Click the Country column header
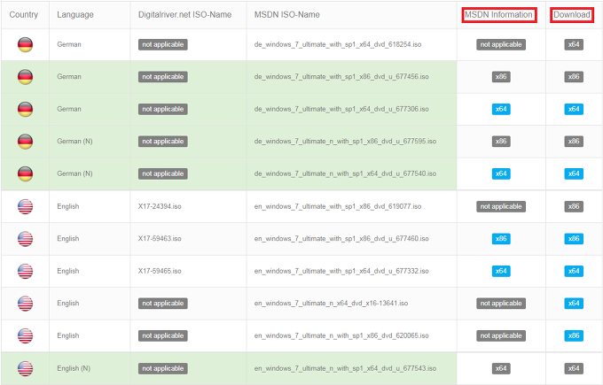The image size is (603, 385). point(23,14)
